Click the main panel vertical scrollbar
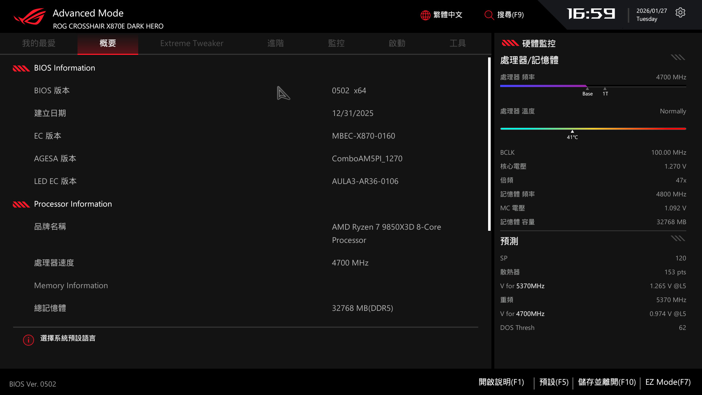This screenshot has width=702, height=395. click(489, 144)
